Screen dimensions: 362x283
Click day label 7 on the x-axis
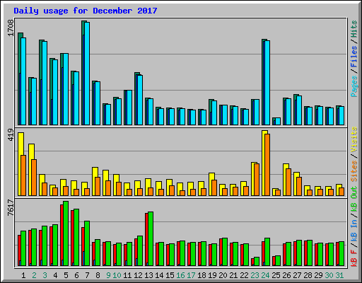point(87,275)
